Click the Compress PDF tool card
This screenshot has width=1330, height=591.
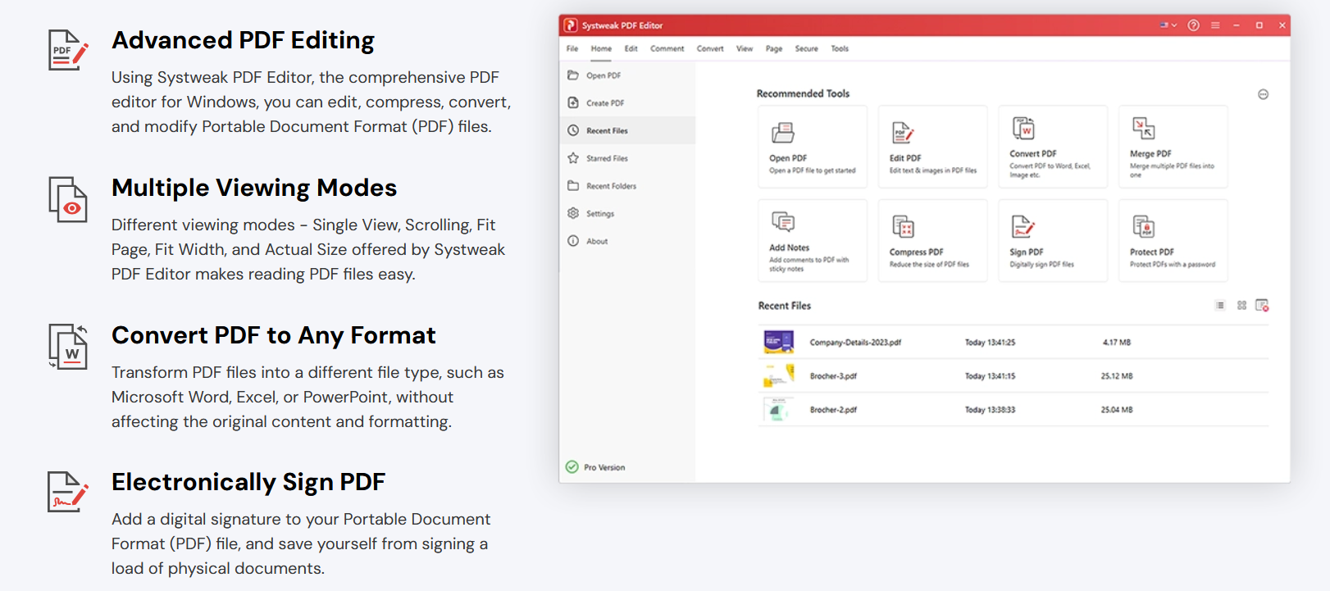932,240
